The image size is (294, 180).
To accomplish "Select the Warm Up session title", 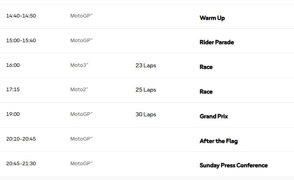I will pos(212,18).
